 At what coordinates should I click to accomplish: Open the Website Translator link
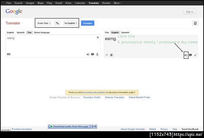click(115, 97)
